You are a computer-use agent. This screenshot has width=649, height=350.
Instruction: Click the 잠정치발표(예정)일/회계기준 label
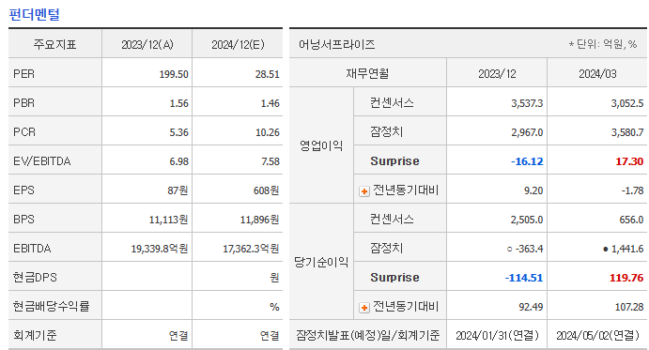pos(367,335)
